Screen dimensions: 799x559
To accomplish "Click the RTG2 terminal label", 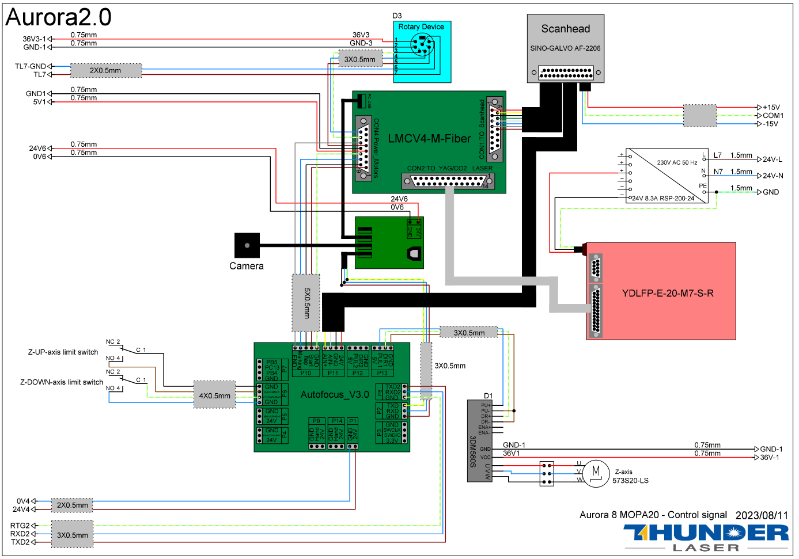I will (x=20, y=526).
